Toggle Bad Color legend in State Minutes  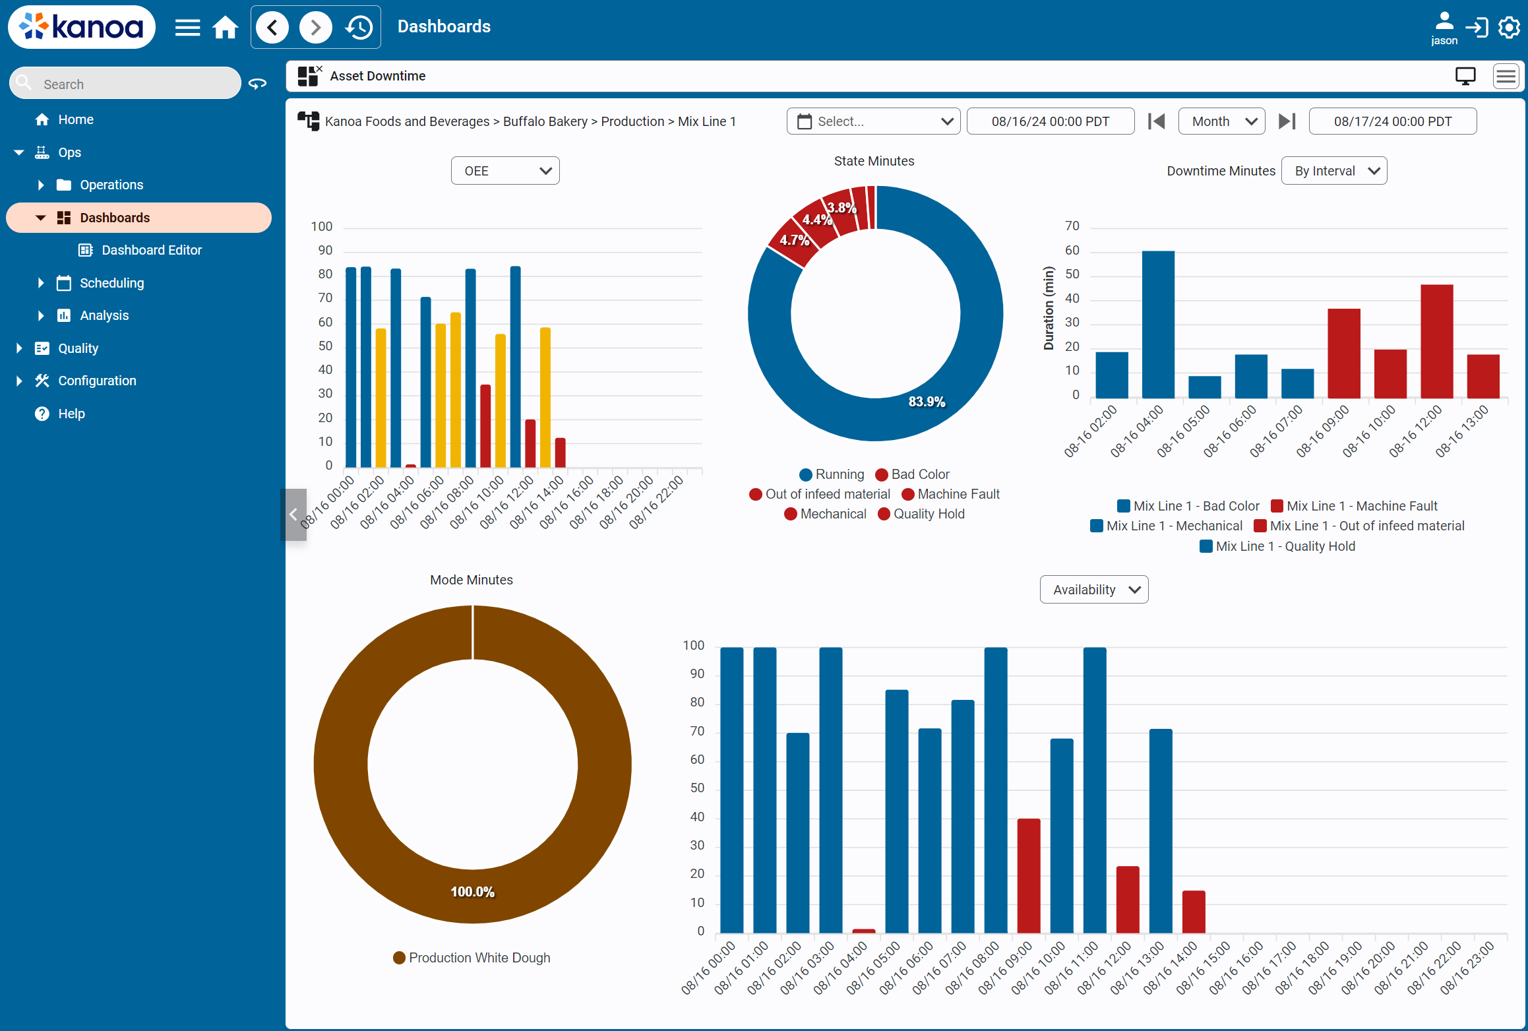click(912, 474)
